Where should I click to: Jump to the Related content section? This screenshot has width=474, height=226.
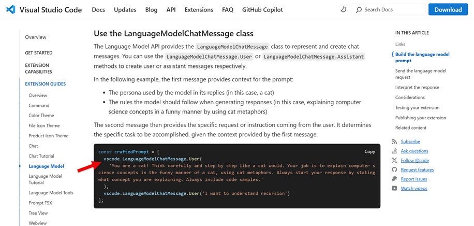point(411,128)
